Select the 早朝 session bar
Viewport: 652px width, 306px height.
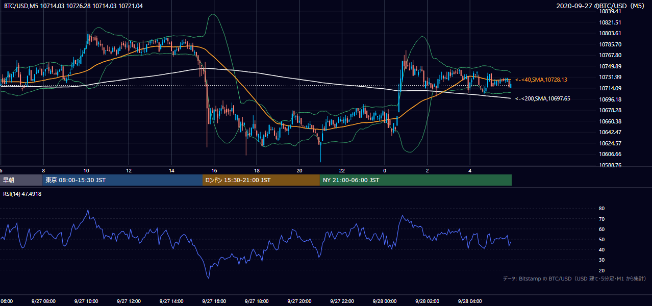click(x=21, y=180)
